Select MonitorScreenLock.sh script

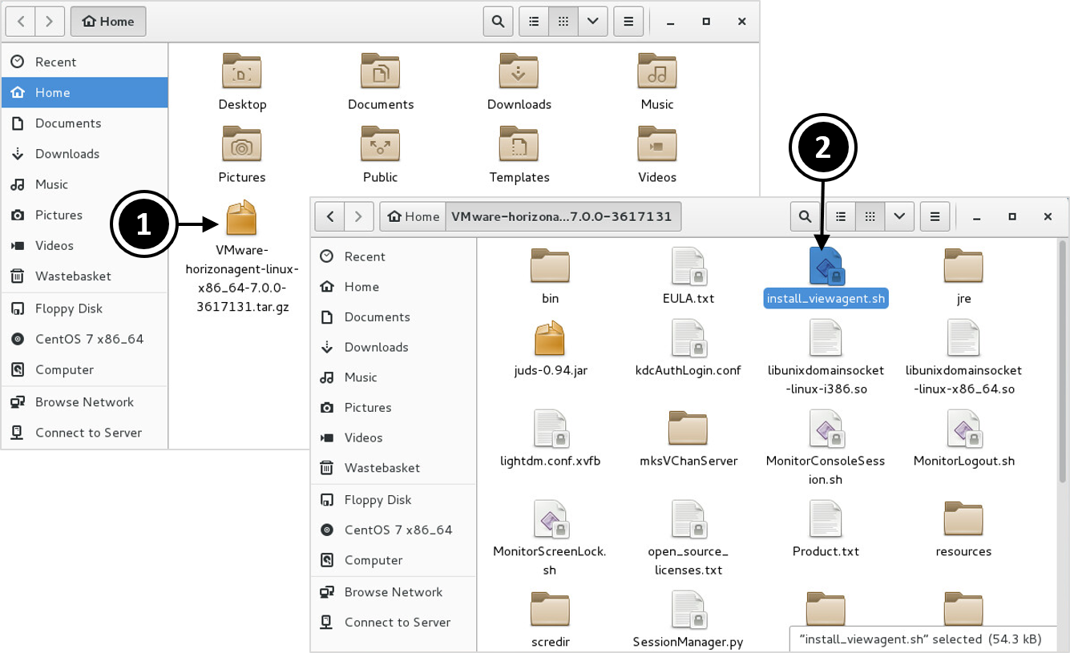tap(550, 519)
